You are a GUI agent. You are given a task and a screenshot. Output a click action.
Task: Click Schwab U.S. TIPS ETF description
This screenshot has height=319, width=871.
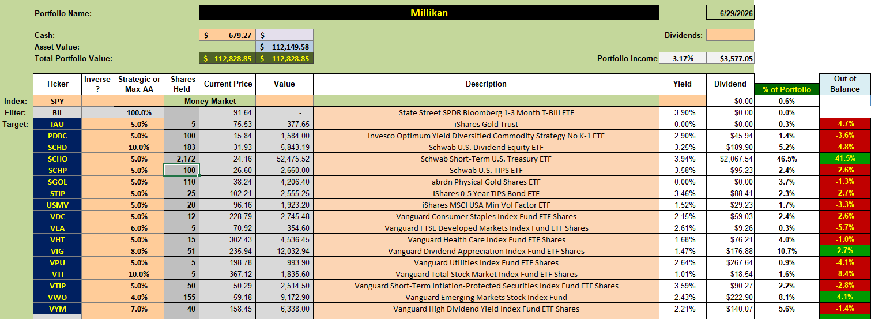point(486,170)
